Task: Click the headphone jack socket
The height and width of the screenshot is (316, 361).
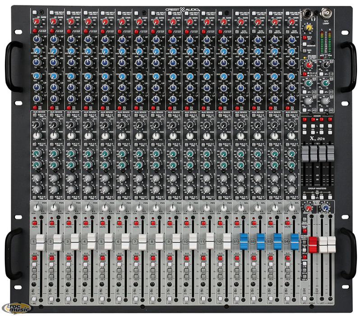Action: 308,13
